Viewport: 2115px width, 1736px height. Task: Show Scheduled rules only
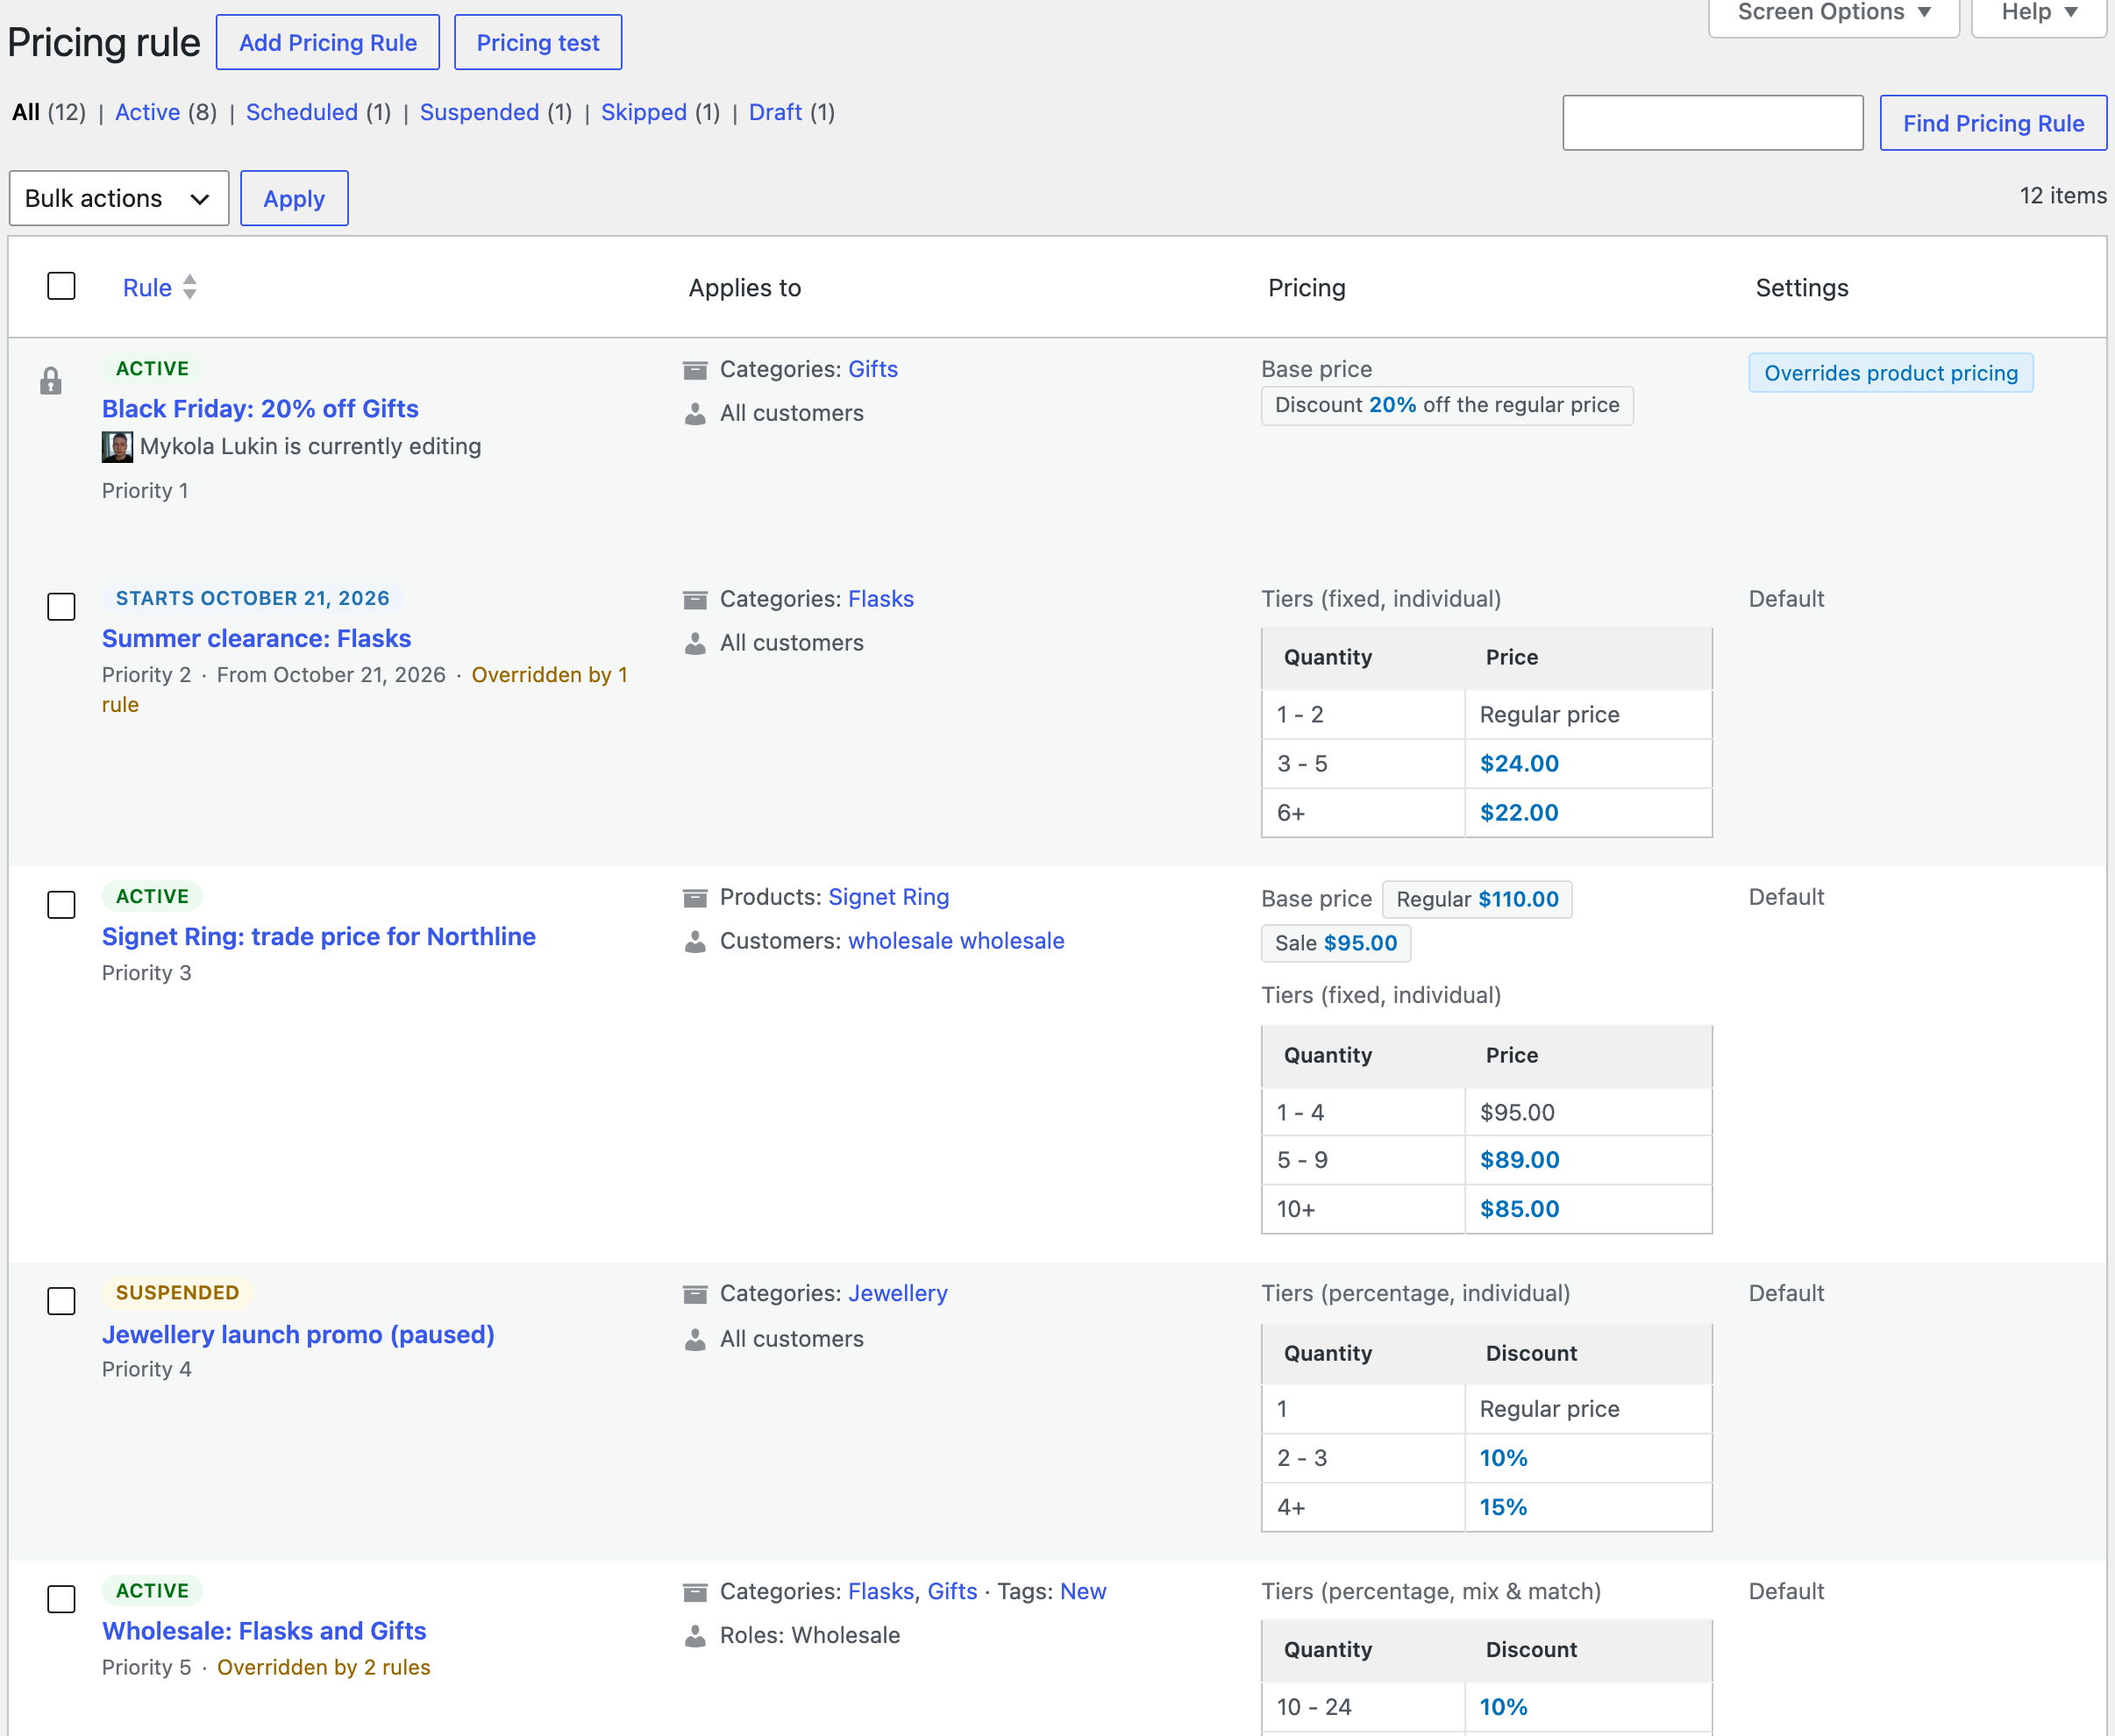pos(302,112)
